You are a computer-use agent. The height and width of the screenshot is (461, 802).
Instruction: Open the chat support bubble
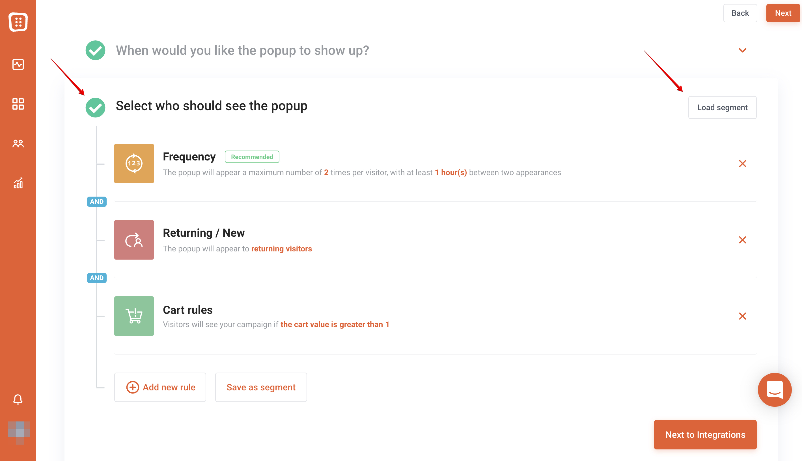pos(775,390)
